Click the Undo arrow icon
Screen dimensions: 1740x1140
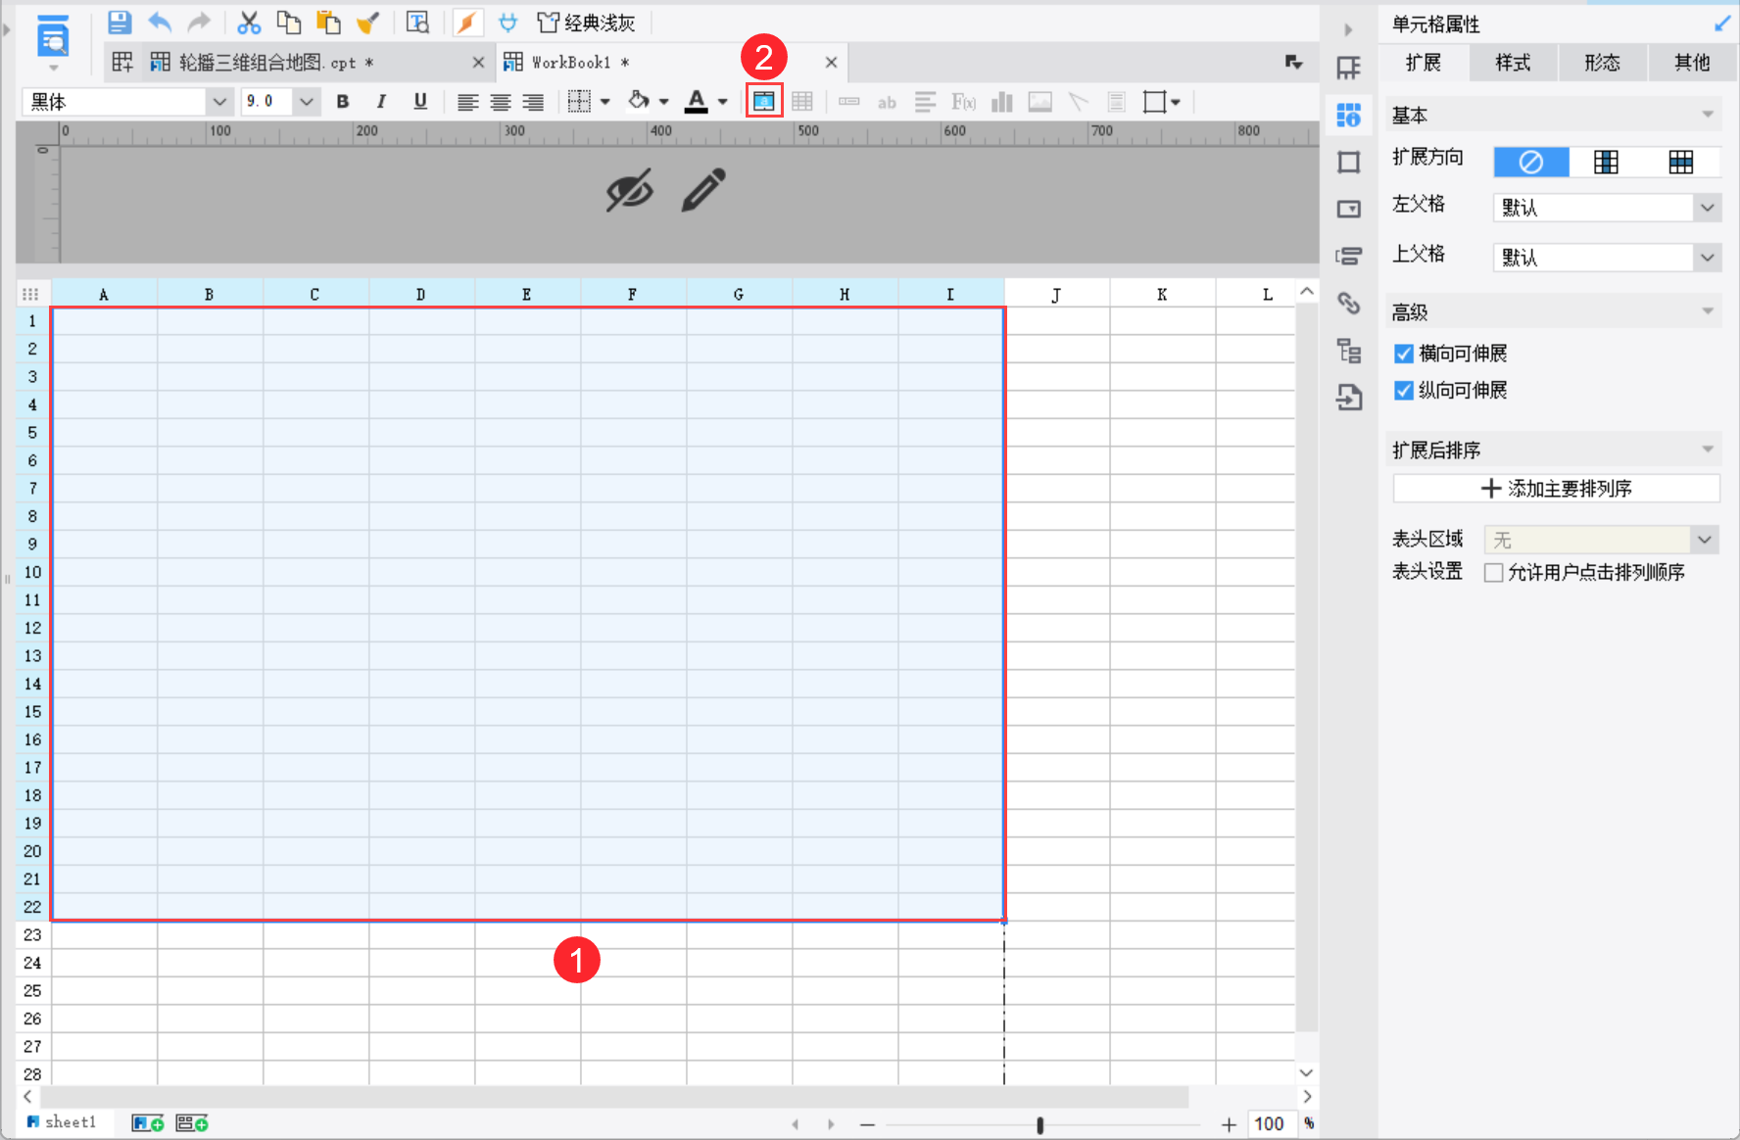tap(160, 23)
